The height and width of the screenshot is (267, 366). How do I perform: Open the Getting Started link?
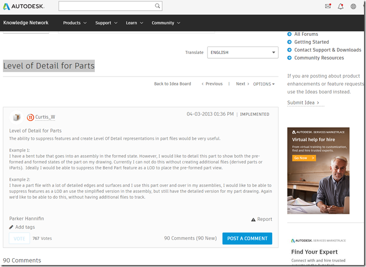point(311,42)
